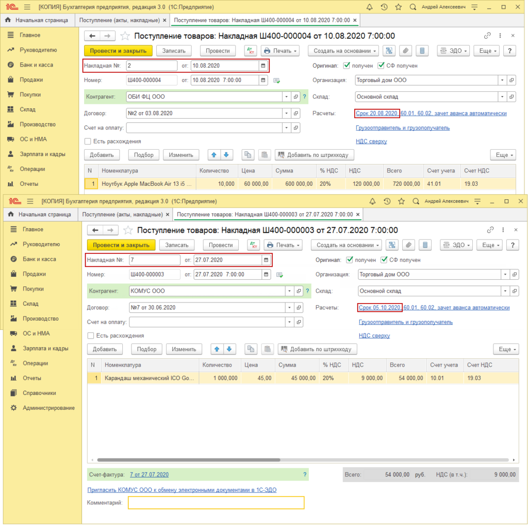Viewport: 528px width, 525px height.
Task: Open Дт/Кт postings for document Ш400-000003
Action: (254, 245)
